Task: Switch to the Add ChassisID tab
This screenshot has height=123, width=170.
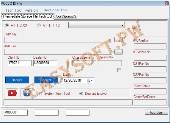Action: [66, 17]
